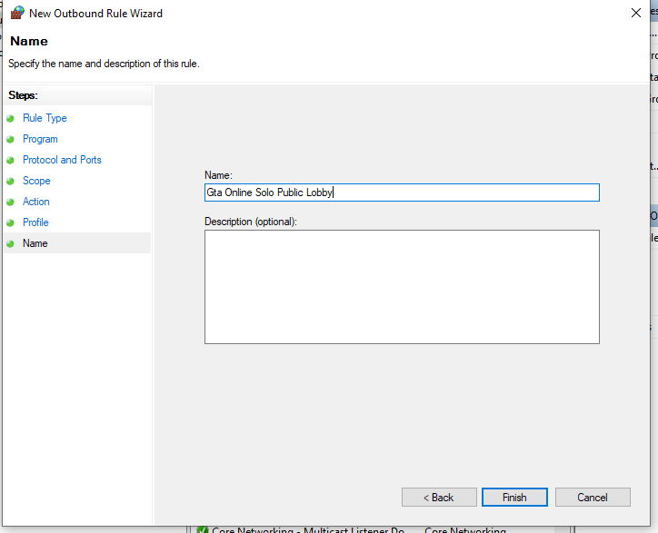
Task: Open the Program step
Action: click(x=40, y=139)
